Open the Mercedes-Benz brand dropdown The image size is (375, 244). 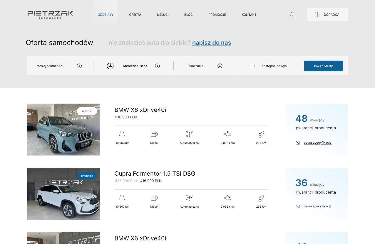[157, 66]
